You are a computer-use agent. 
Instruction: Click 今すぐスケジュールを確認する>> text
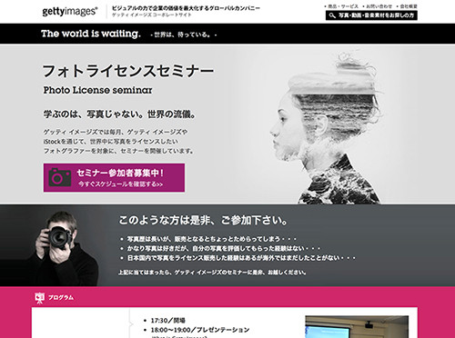pyautogui.click(x=120, y=184)
